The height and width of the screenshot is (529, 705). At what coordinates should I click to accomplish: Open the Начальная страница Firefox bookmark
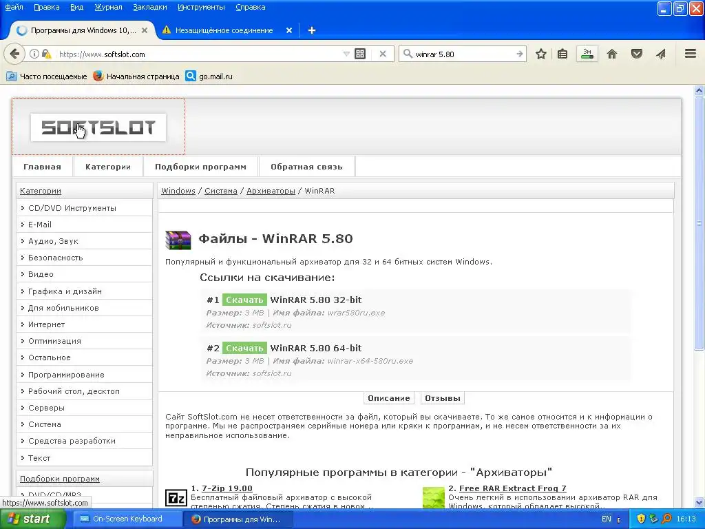pyautogui.click(x=136, y=76)
